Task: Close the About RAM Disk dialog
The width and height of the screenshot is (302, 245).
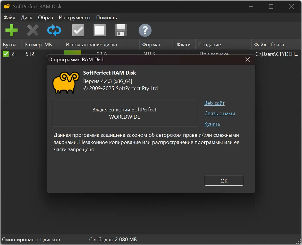Action: point(248,60)
